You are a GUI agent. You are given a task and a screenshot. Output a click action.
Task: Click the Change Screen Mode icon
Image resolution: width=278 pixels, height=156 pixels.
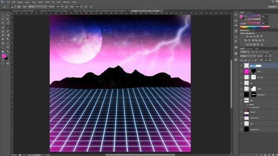(x=8, y=63)
